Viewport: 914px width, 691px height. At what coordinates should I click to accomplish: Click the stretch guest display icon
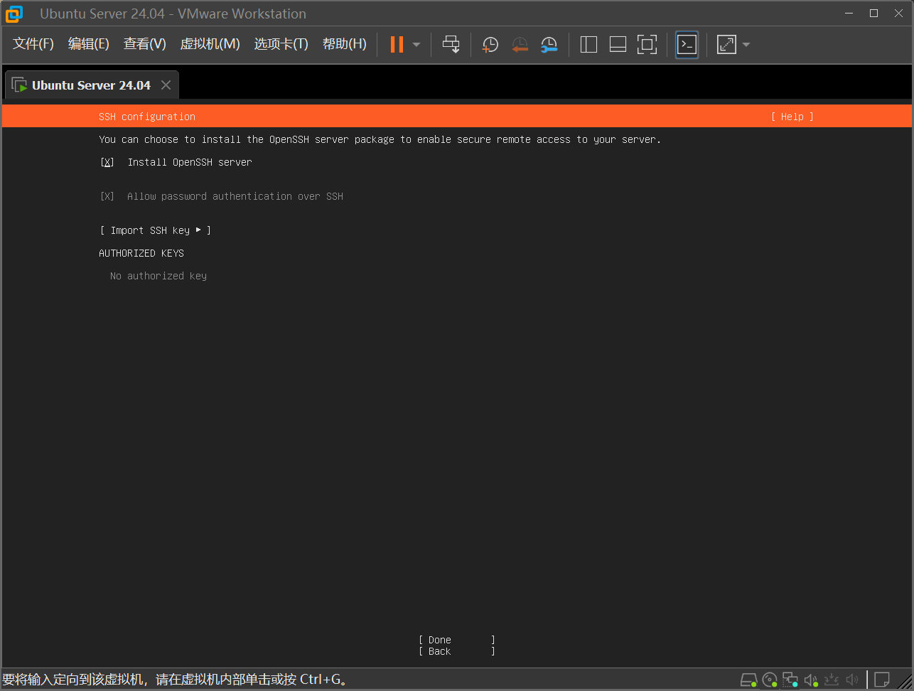726,44
